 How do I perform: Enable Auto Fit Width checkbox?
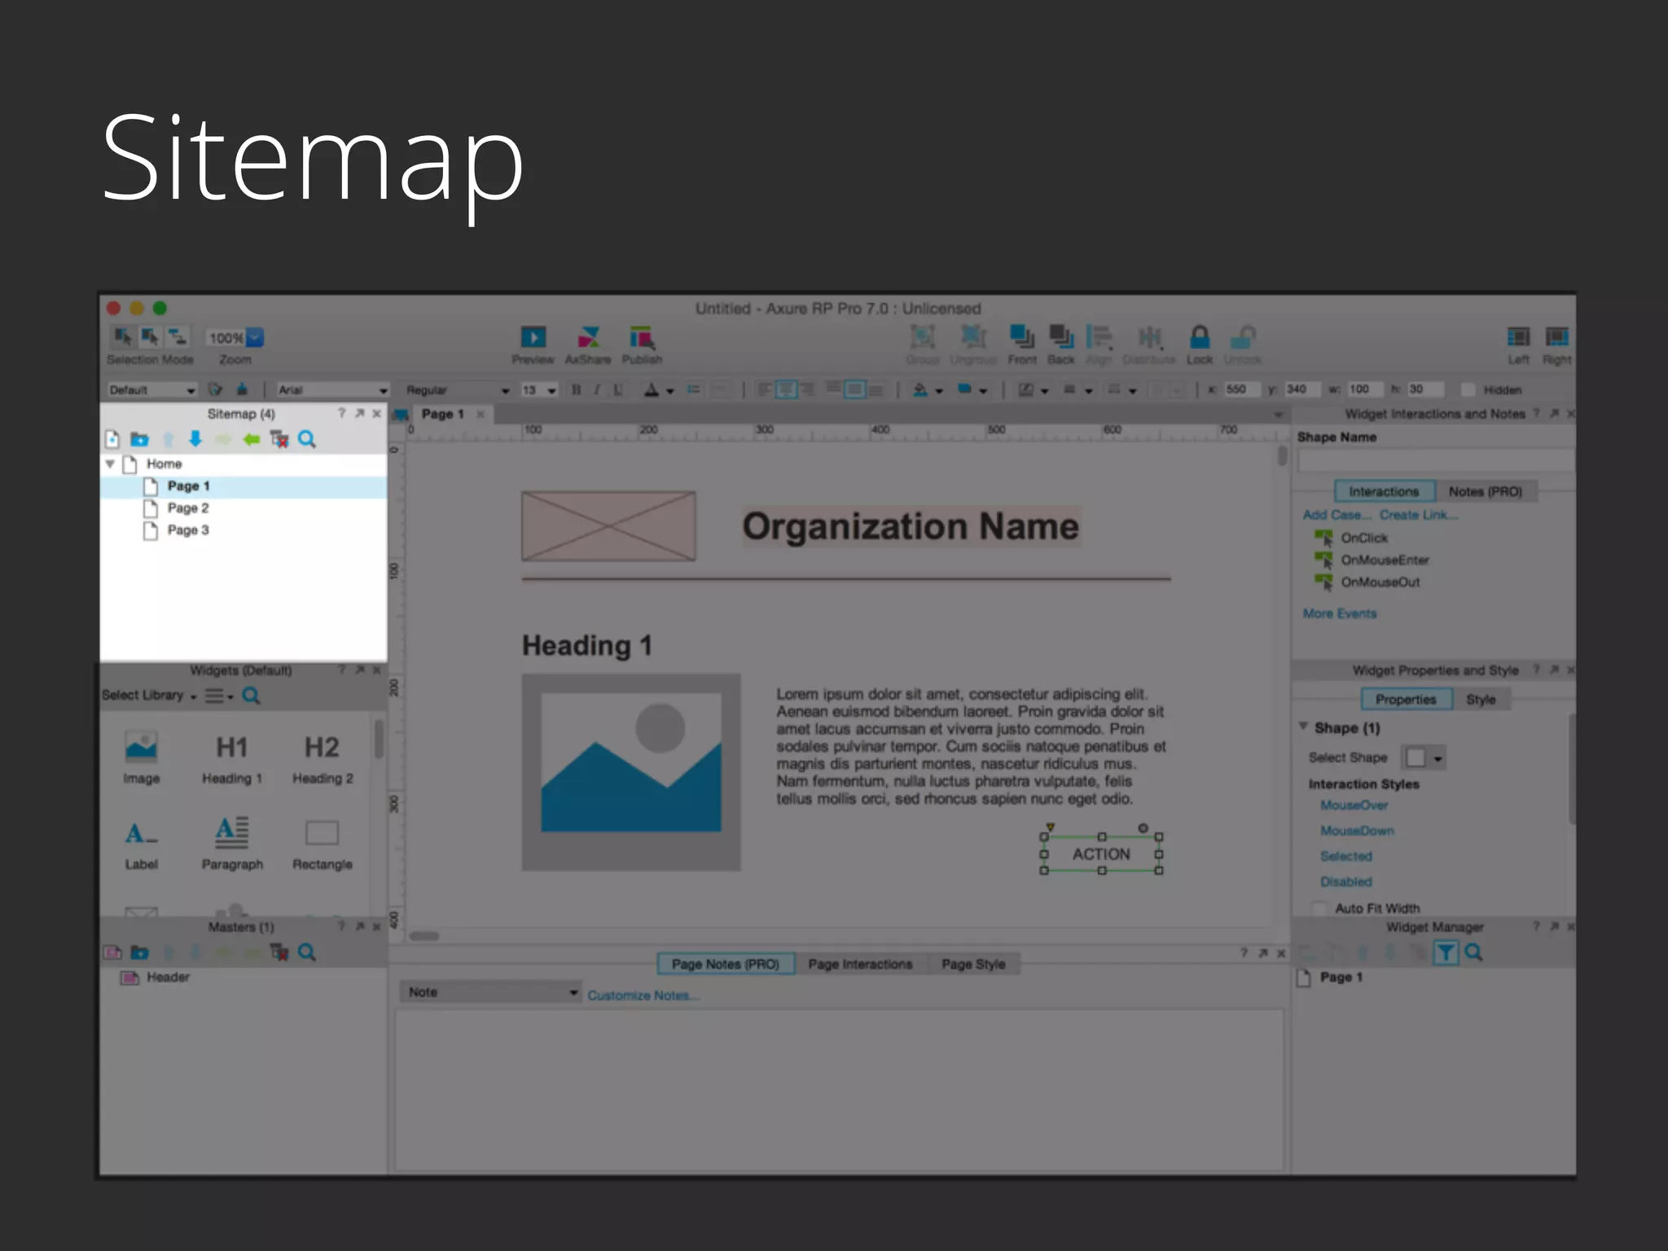tap(1319, 908)
